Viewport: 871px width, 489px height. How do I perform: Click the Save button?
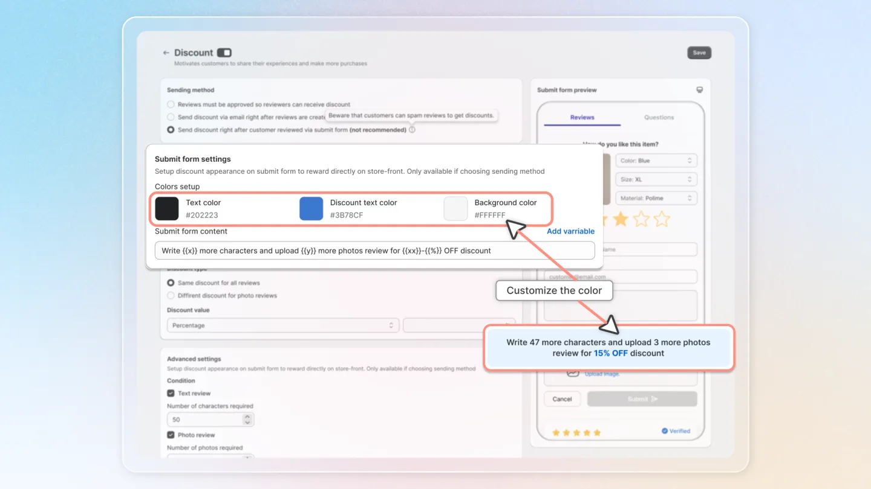tap(699, 53)
